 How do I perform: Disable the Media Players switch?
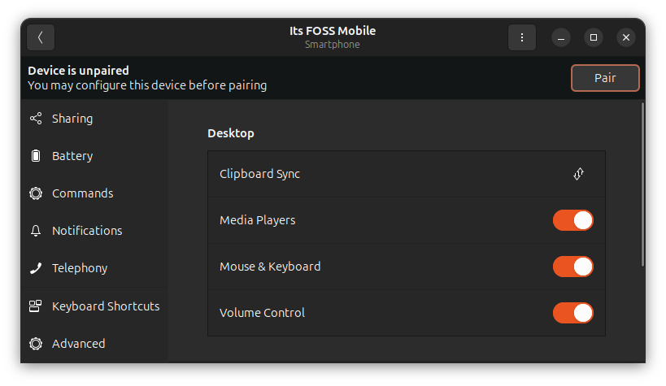pyautogui.click(x=572, y=220)
